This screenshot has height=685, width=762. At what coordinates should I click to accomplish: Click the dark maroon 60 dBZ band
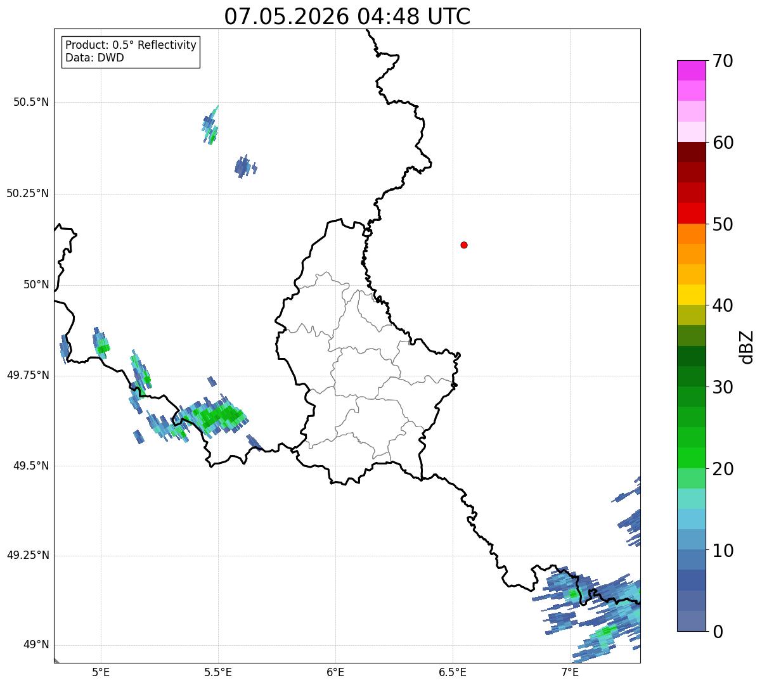[x=691, y=152]
